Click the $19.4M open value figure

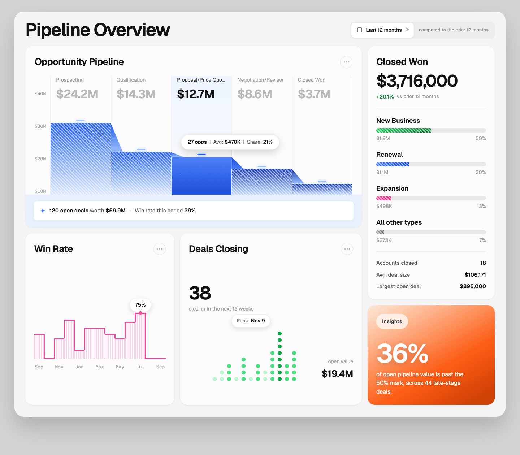(x=337, y=374)
